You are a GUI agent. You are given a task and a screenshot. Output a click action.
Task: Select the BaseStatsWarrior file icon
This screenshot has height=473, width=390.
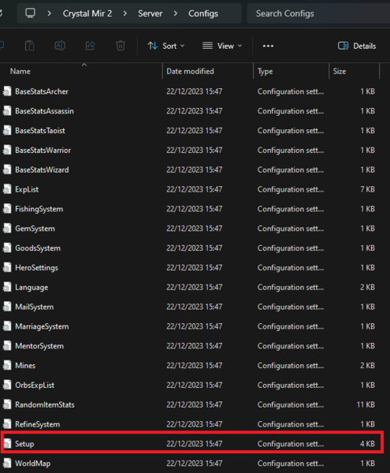click(7, 151)
